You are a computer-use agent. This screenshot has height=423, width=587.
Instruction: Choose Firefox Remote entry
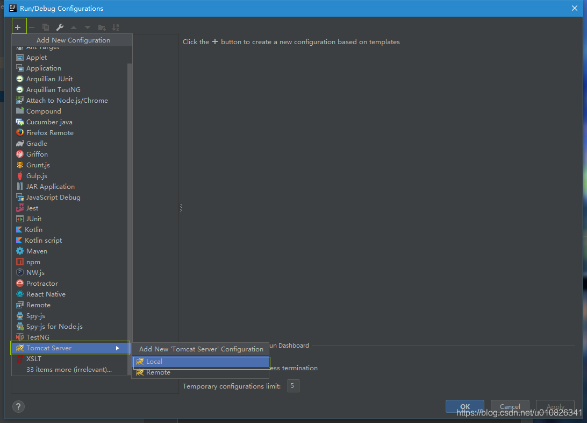click(70, 132)
